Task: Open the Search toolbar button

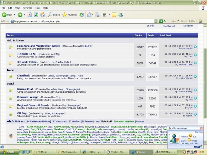Action: [53, 15]
